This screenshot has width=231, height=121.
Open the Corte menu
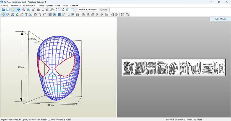click(57, 5)
